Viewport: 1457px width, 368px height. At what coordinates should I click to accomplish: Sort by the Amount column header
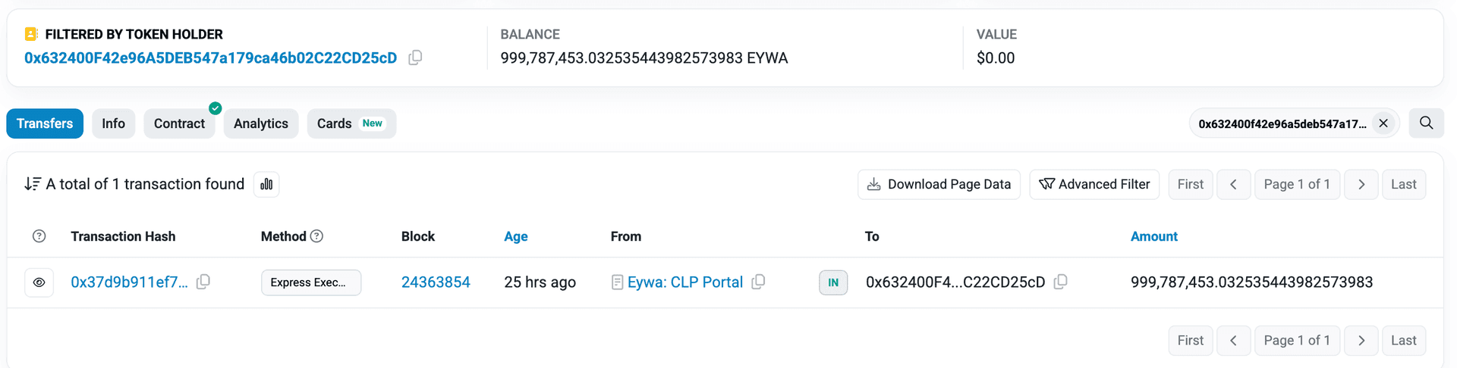(1153, 236)
